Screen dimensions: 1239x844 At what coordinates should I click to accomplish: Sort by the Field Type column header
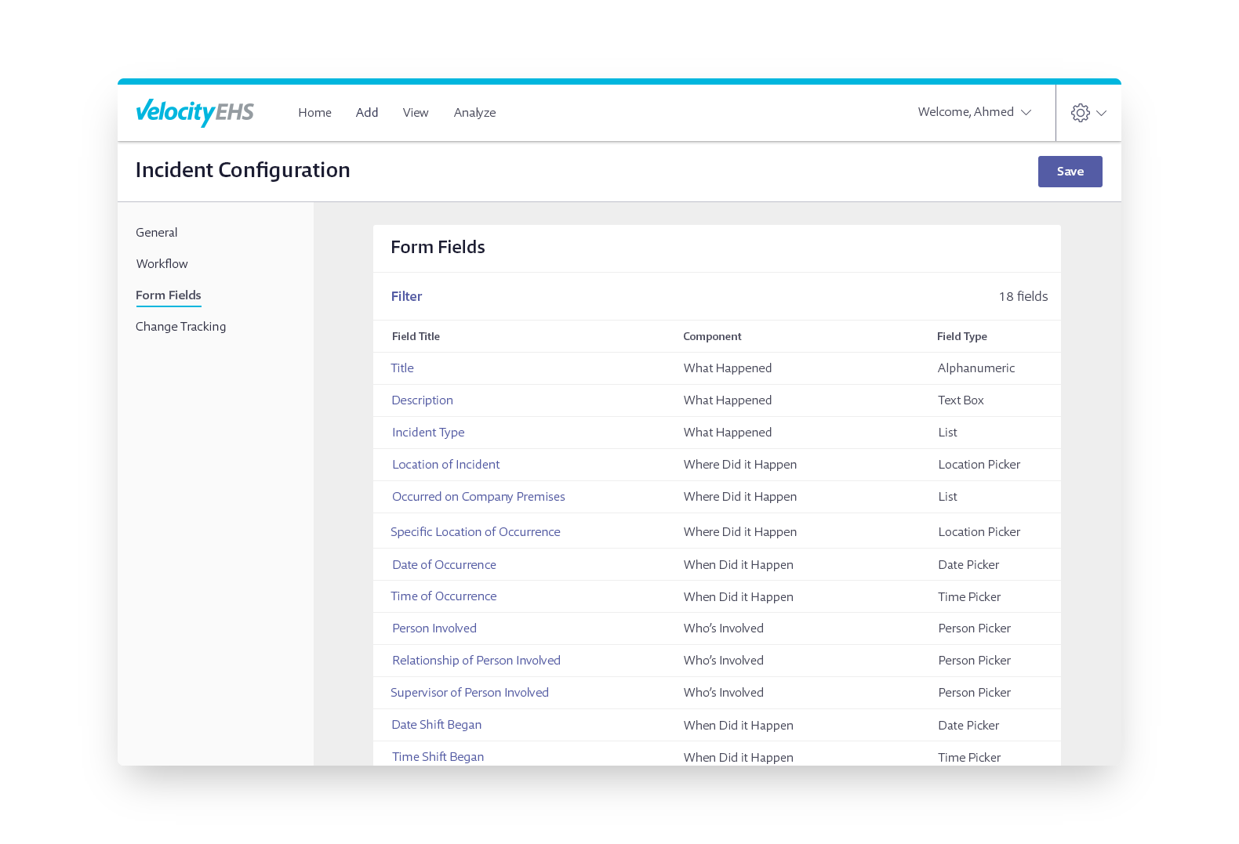click(x=961, y=336)
